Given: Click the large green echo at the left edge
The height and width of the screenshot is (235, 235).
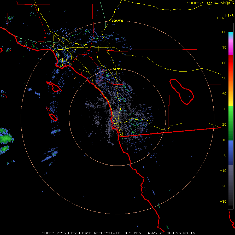Looking at the screenshot, I should coord(6,139).
